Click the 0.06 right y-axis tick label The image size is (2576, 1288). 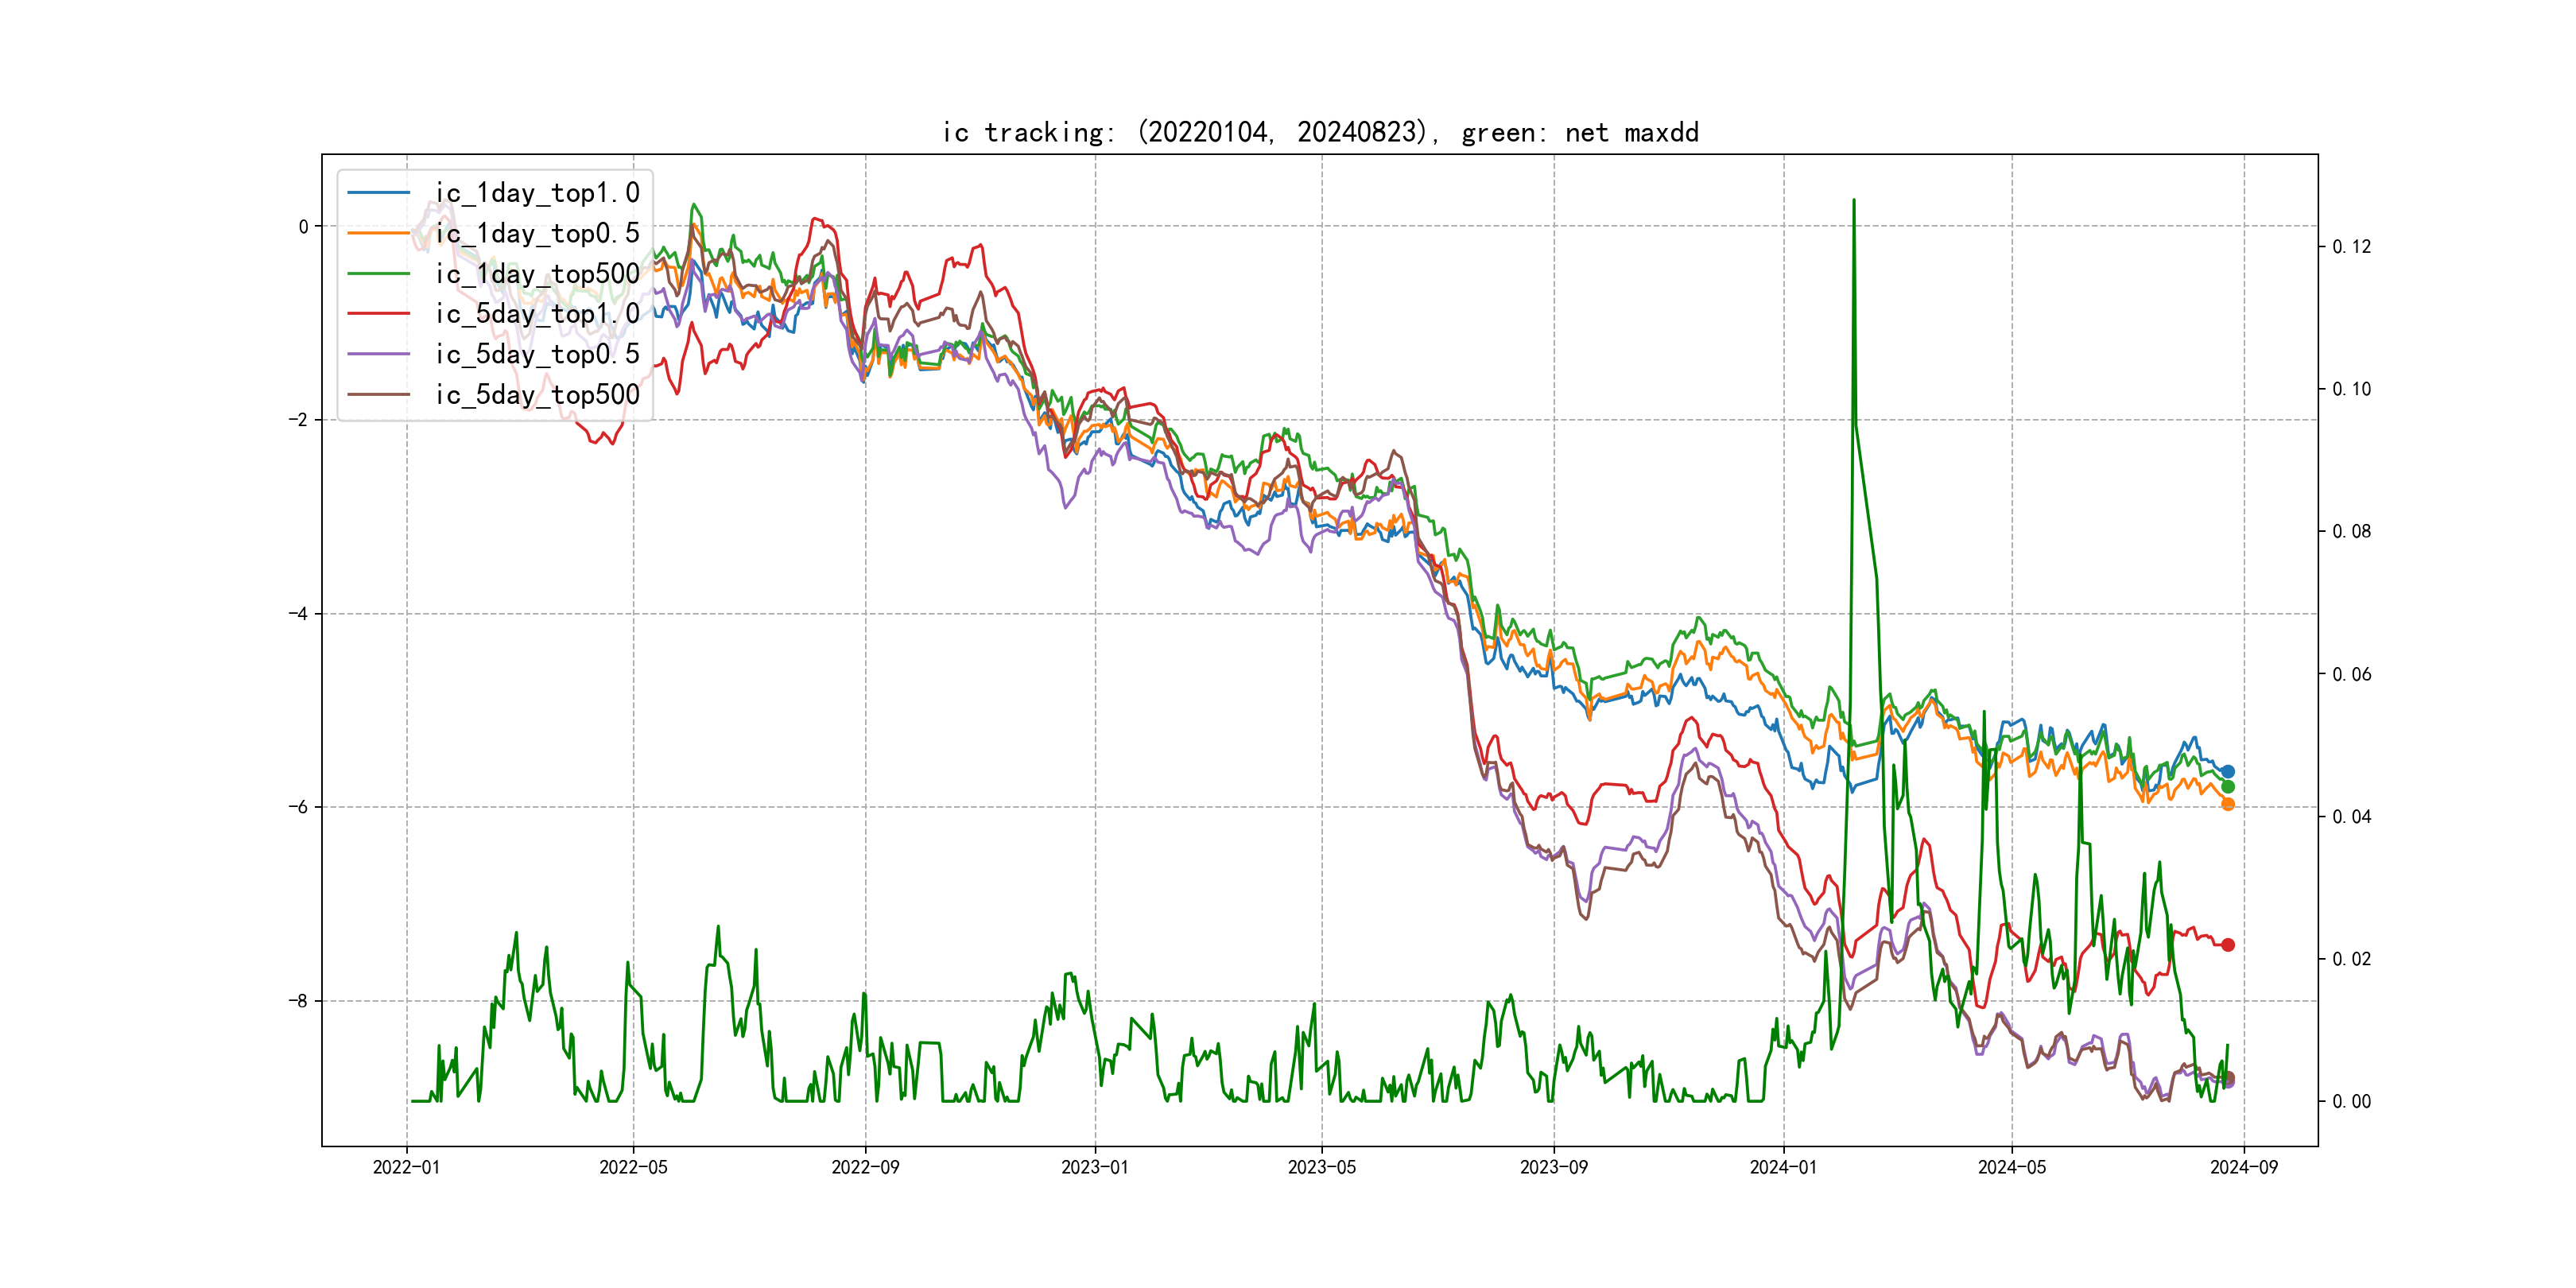pyautogui.click(x=2351, y=674)
